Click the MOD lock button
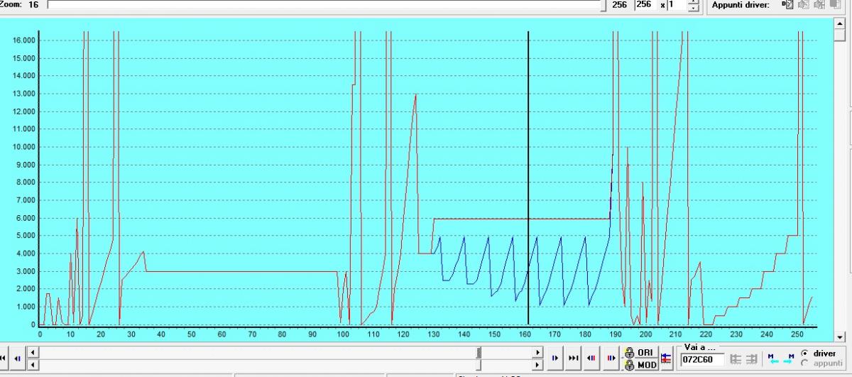852x377 pixels. coord(638,364)
